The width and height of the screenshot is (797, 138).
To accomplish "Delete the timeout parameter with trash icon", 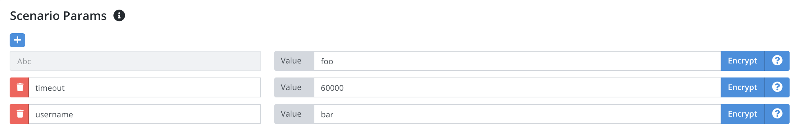I will [19, 87].
